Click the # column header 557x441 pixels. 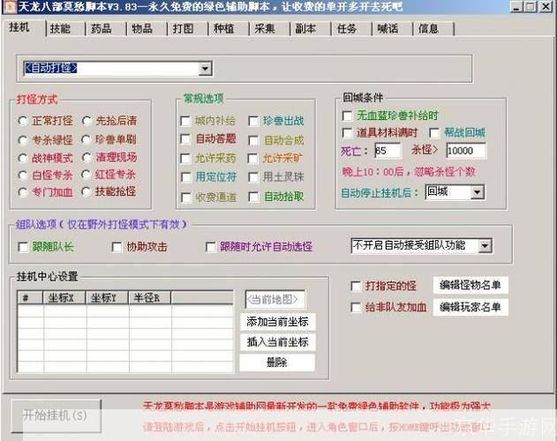coord(30,298)
